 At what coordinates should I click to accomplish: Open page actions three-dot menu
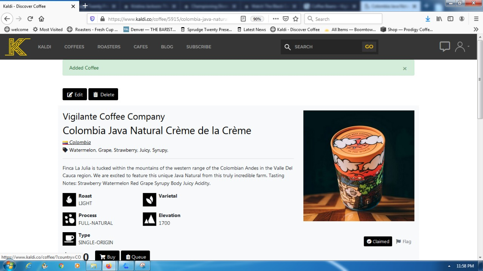pyautogui.click(x=276, y=19)
